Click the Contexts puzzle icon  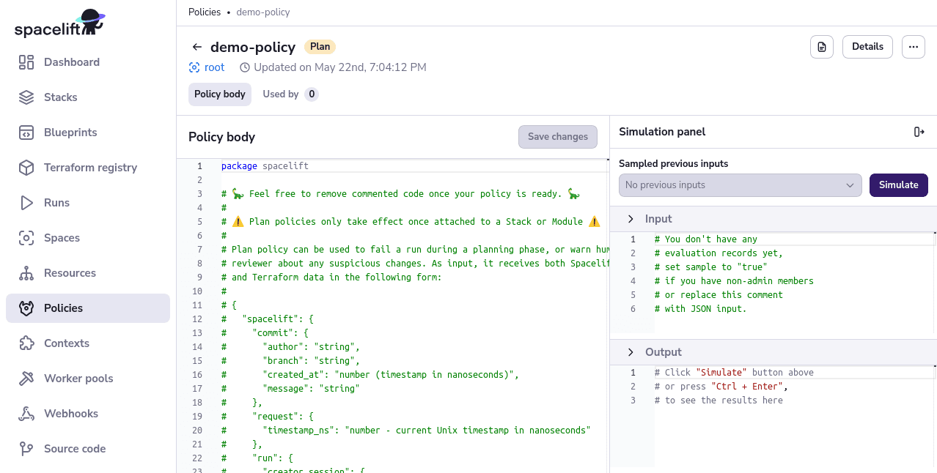[x=26, y=343]
